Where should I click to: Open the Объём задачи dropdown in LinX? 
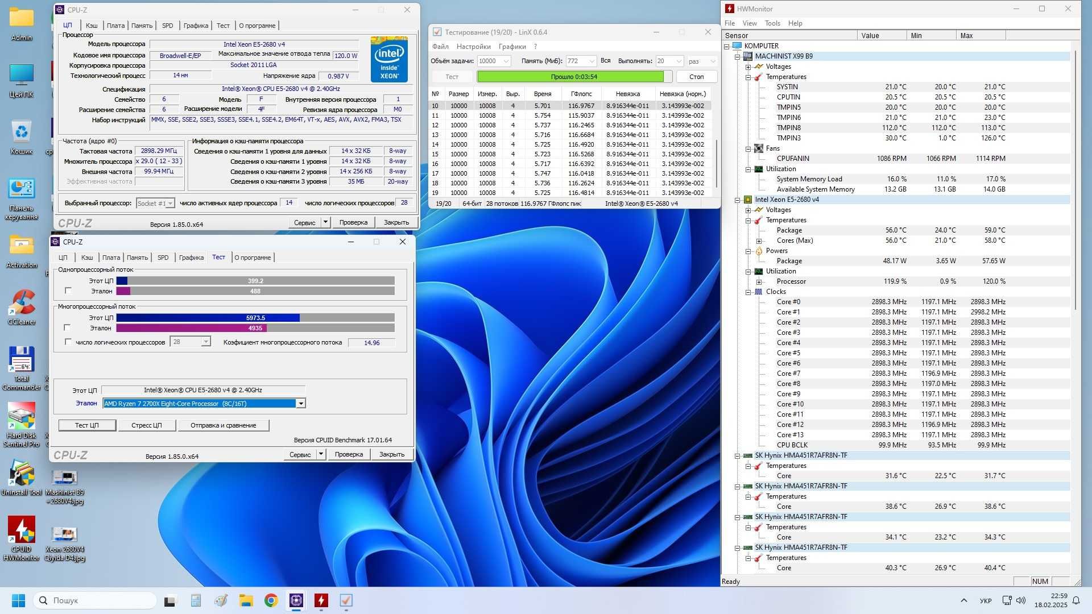pyautogui.click(x=506, y=61)
